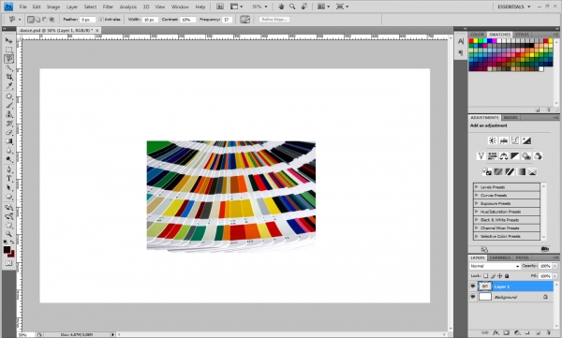Select the Magnetic Lasso tool in the toolbox
Image resolution: width=562 pixels, height=338 pixels.
click(x=8, y=59)
